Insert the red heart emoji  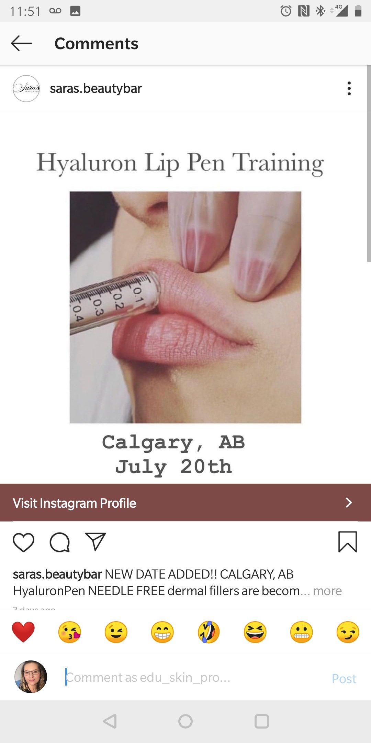(x=23, y=632)
